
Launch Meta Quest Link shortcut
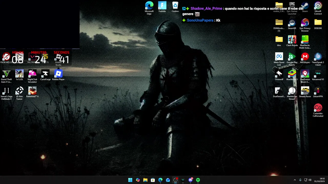click(279, 59)
